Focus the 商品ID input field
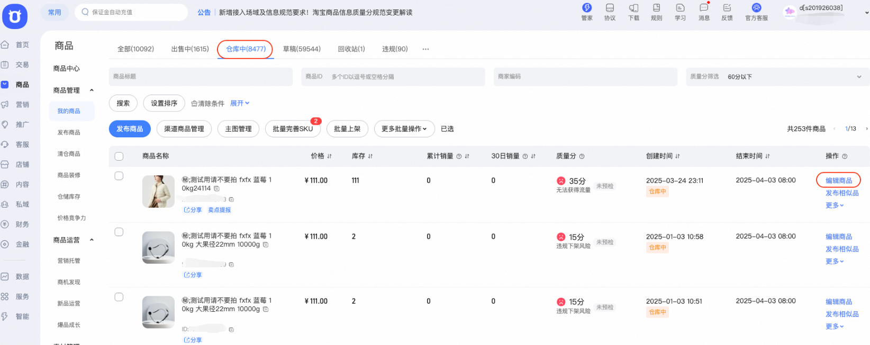Viewport: 870px width, 345px height. tap(393, 77)
